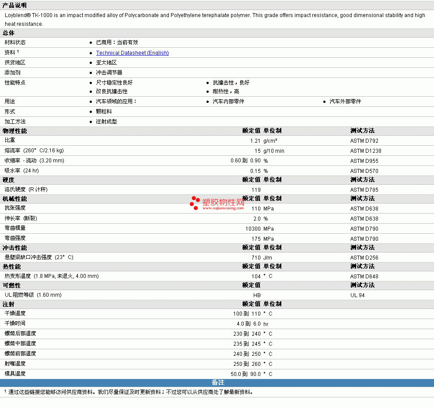Click the 比重 value 1.21
Image resolution: width=434 pixels, height=407 pixels.
pos(255,141)
